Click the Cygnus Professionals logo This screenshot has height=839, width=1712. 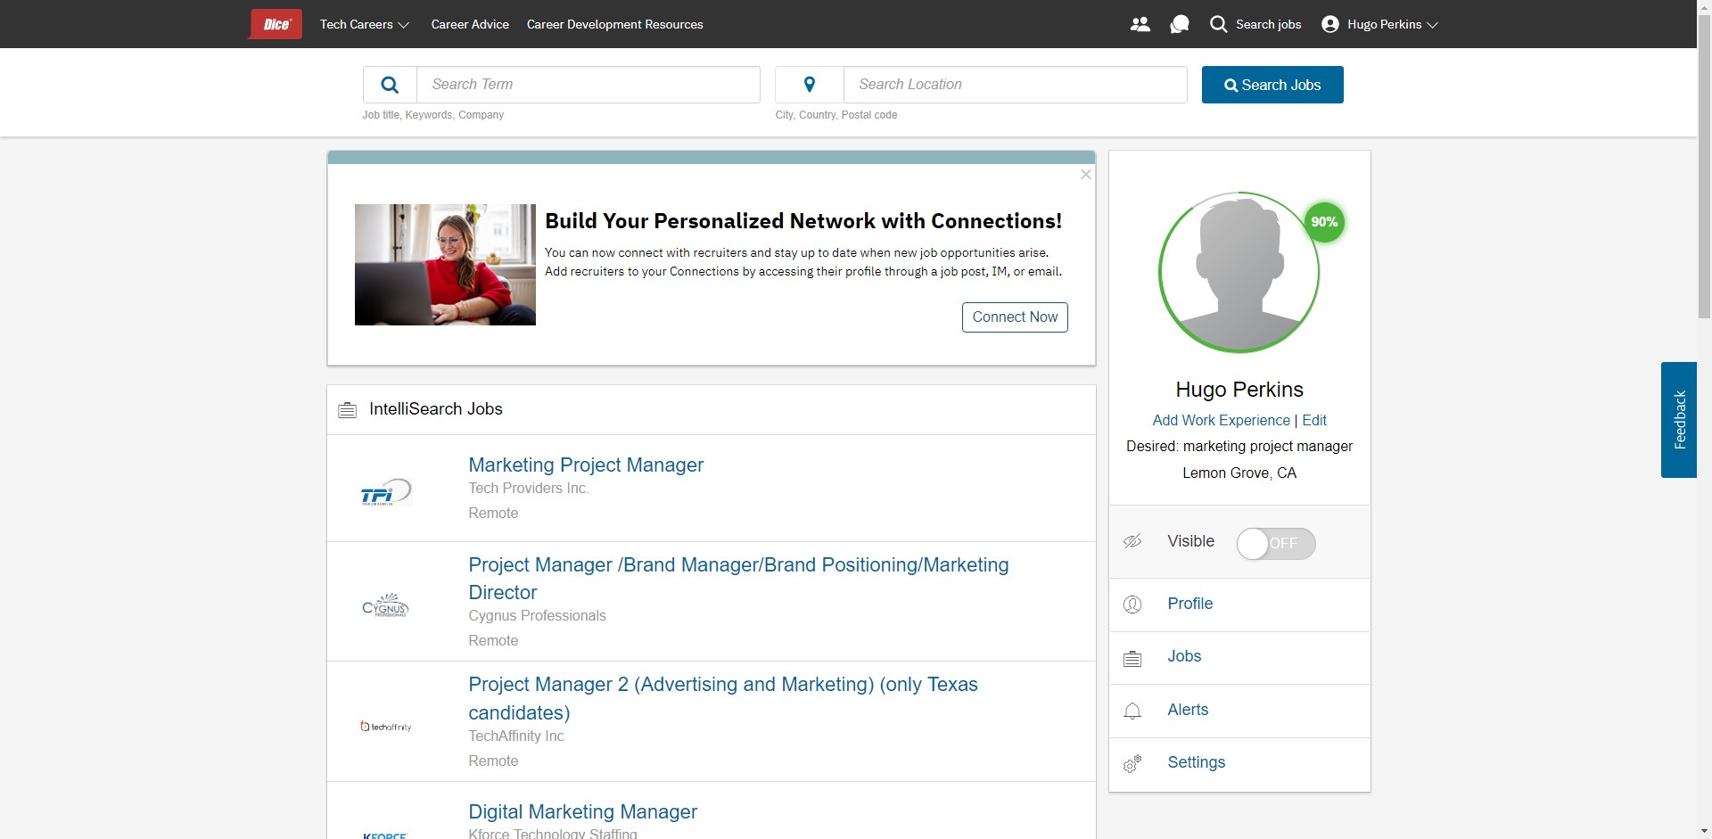click(x=385, y=605)
